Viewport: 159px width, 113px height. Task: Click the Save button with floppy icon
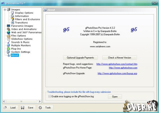(x=28, y=108)
